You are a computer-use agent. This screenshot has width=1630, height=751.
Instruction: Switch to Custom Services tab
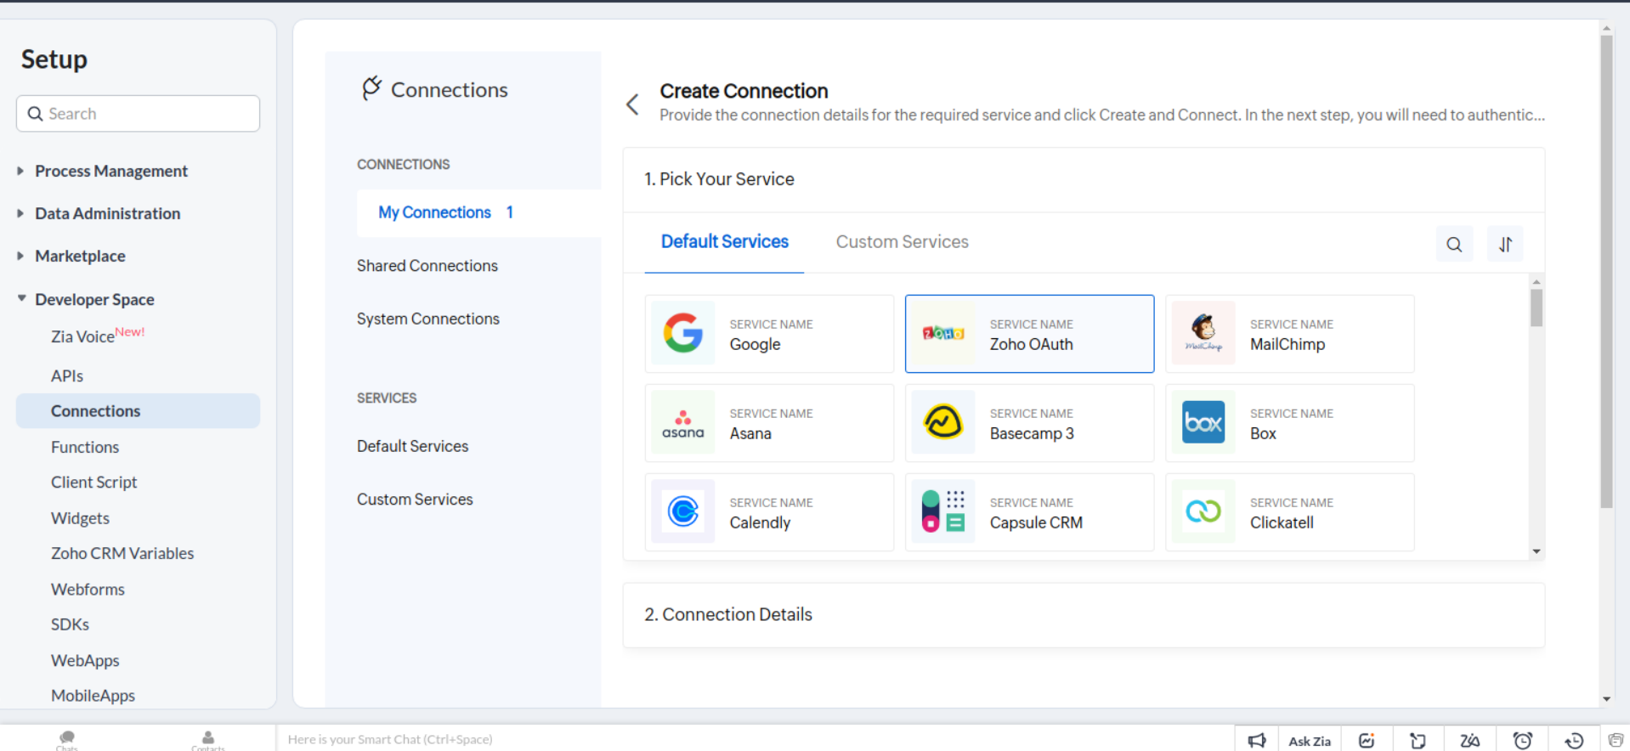pos(902,242)
